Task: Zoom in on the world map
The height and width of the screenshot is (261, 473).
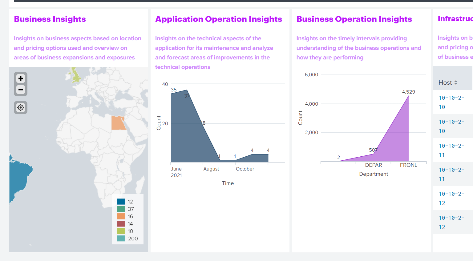Action: (20, 78)
